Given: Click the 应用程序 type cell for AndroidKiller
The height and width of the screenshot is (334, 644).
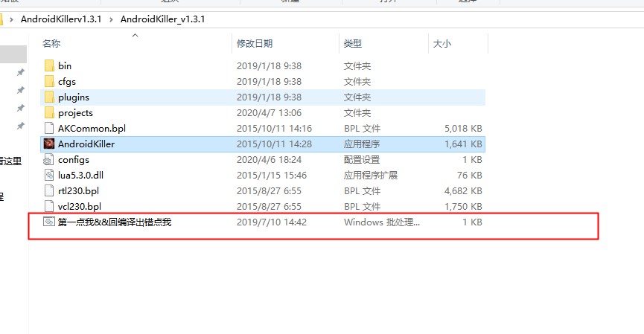Looking at the screenshot, I should pos(362,144).
